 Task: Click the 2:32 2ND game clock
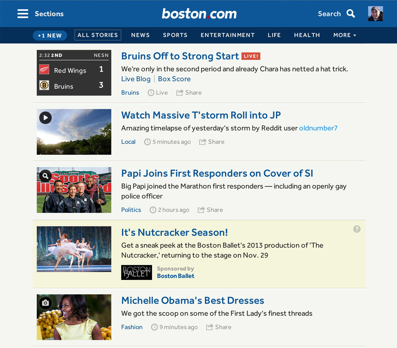[x=51, y=55]
